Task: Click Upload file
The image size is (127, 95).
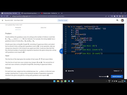Action: click(70, 71)
